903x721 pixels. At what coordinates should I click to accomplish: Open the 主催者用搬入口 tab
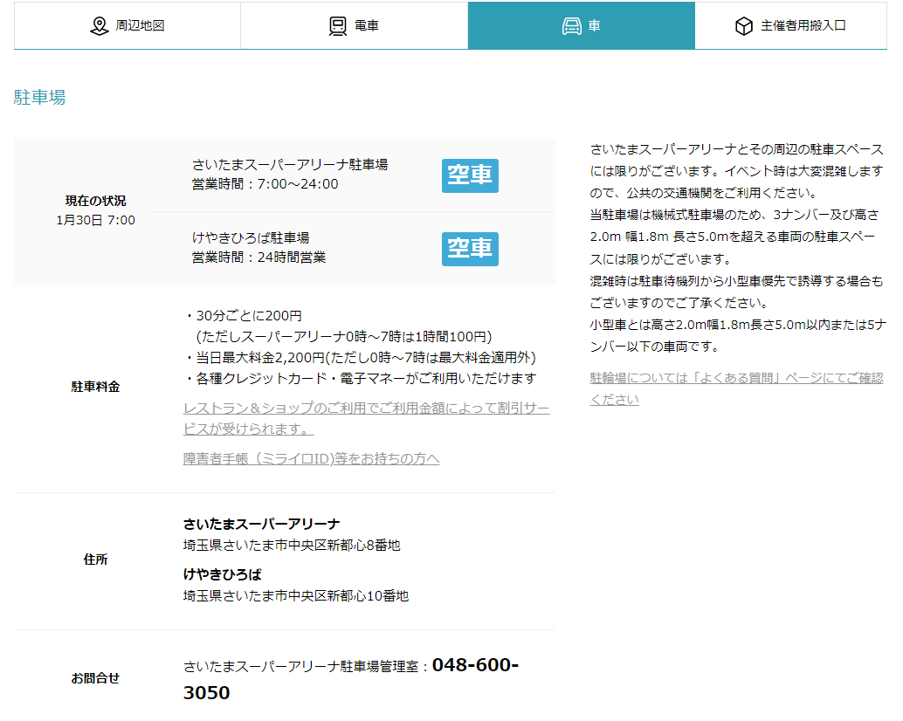(790, 26)
